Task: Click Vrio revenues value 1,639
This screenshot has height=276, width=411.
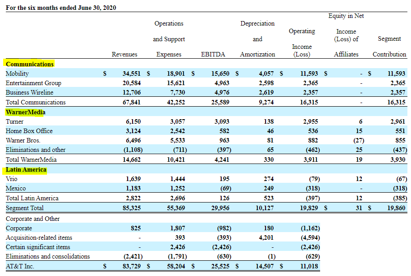Action: (133, 179)
